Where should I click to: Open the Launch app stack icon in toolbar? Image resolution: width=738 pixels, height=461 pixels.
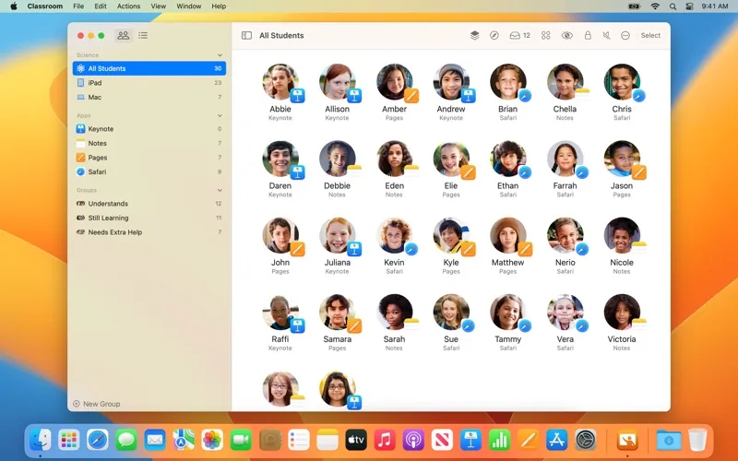[474, 35]
